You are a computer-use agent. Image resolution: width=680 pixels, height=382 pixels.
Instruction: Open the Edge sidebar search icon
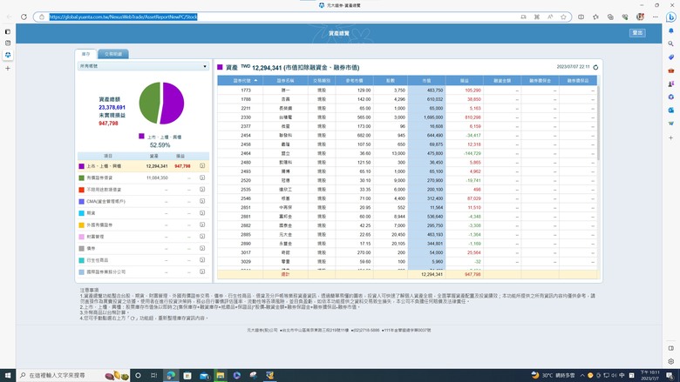(671, 44)
